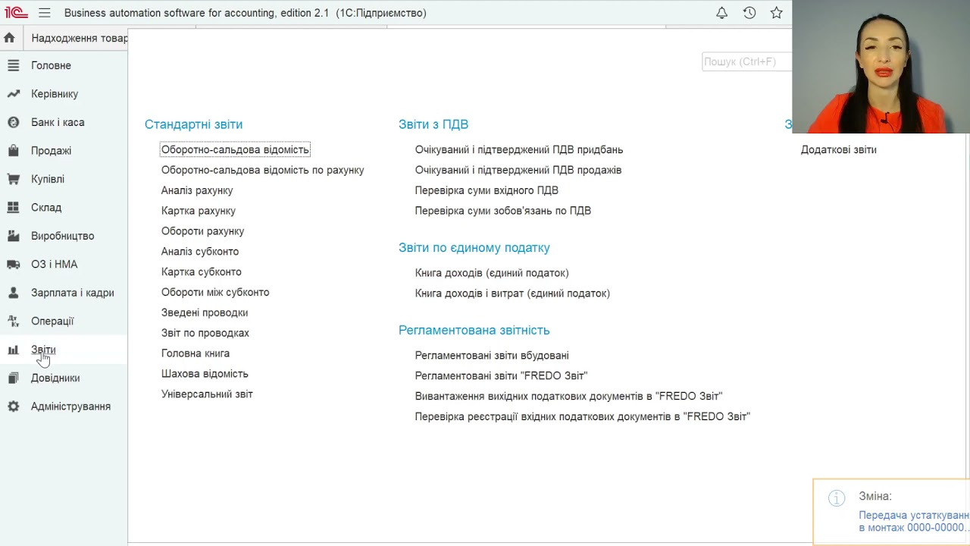
Task: Open the Звіт по проводках report
Action: (x=205, y=333)
